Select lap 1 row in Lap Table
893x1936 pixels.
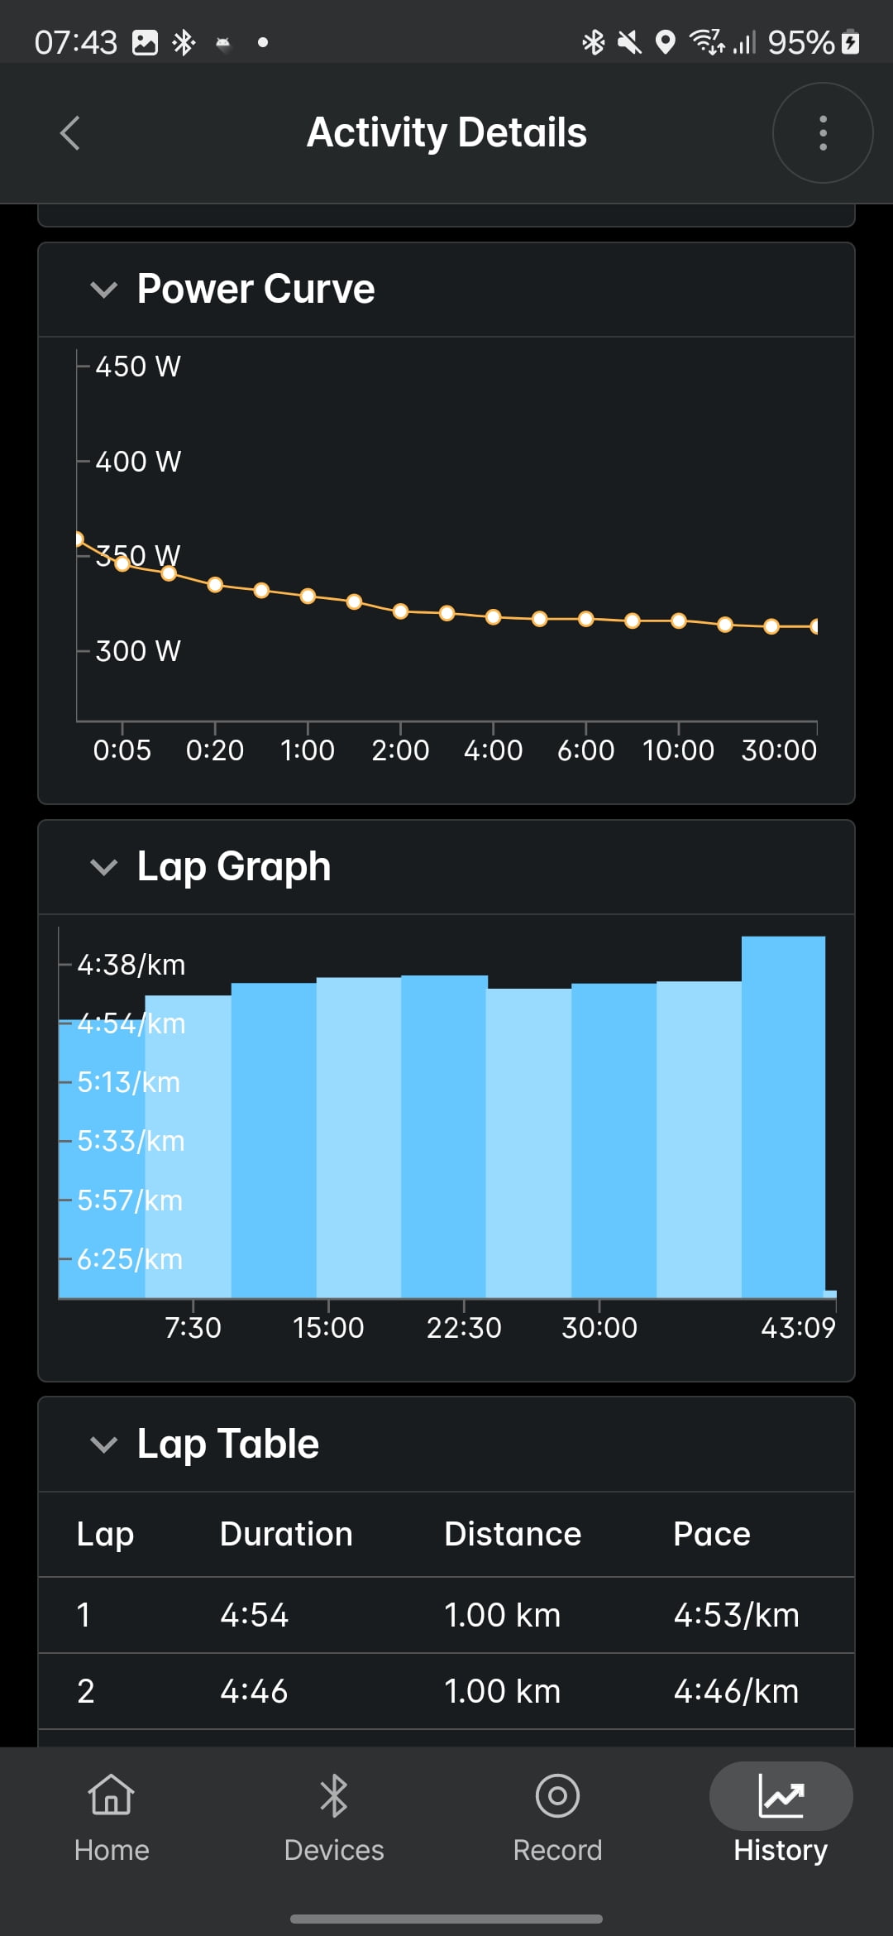[x=446, y=1615]
